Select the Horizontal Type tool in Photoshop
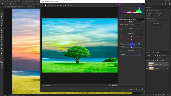The height and width of the screenshot is (96, 171). pyautogui.click(x=2, y=46)
